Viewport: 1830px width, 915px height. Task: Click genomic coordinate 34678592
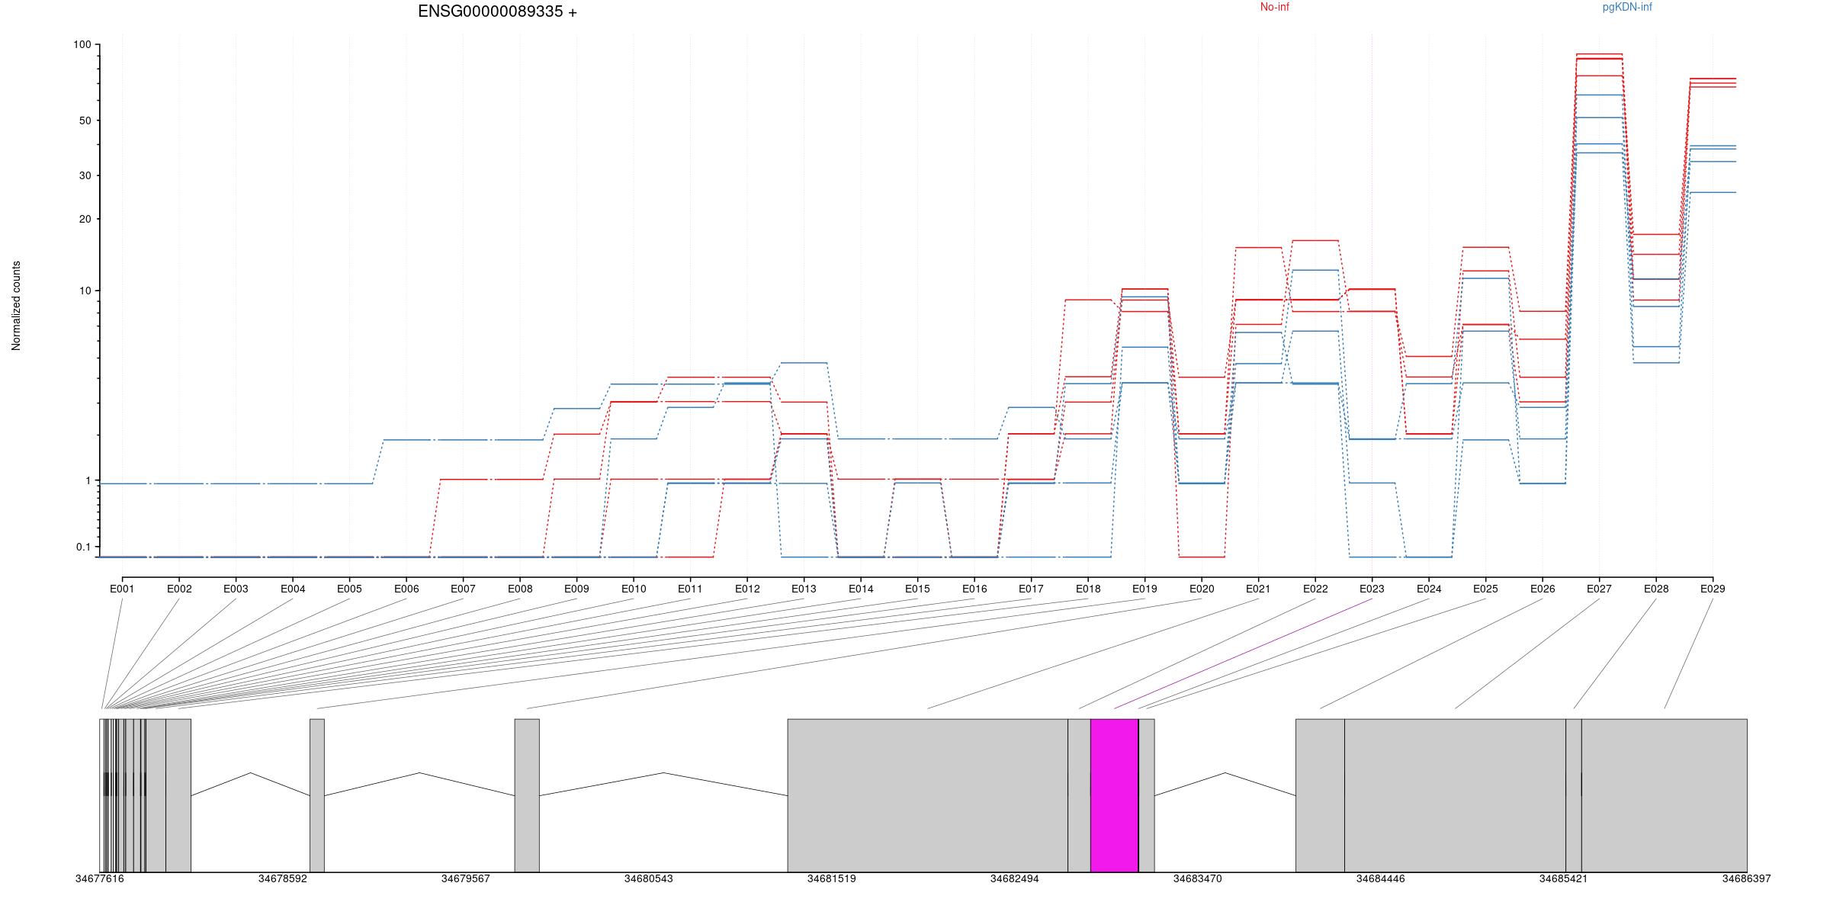pos(283,878)
